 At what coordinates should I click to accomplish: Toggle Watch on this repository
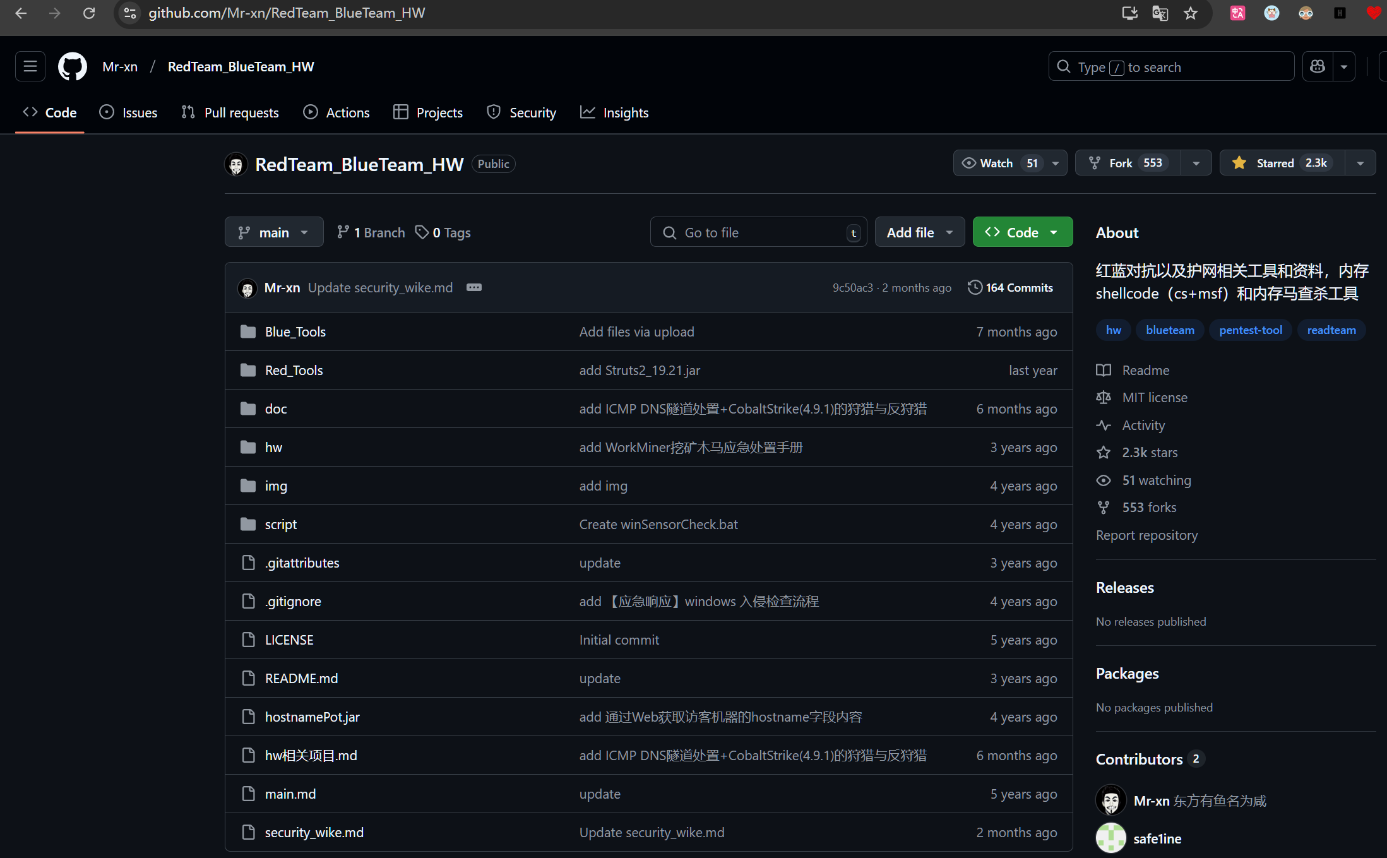click(997, 164)
